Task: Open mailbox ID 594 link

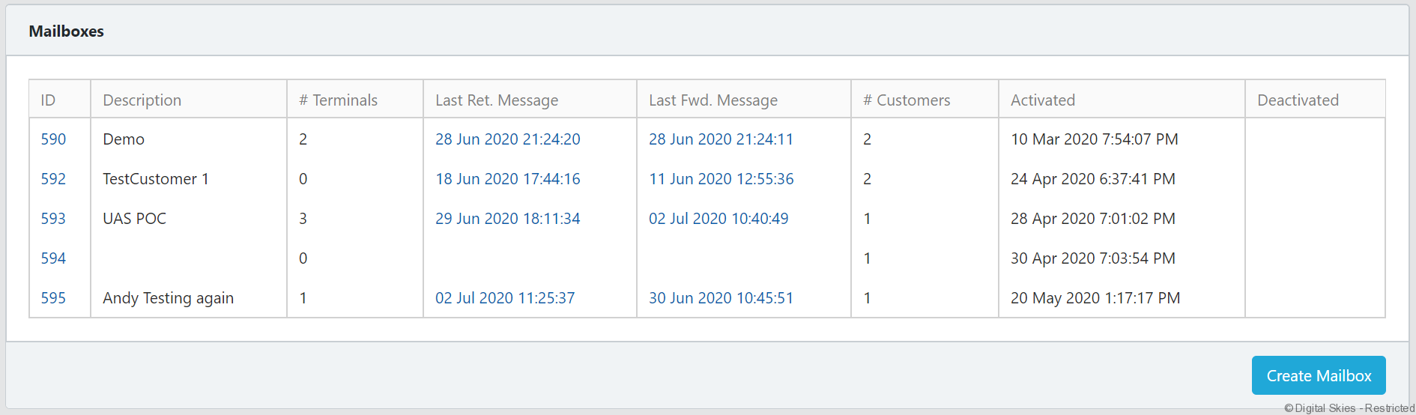Action: pyautogui.click(x=53, y=258)
